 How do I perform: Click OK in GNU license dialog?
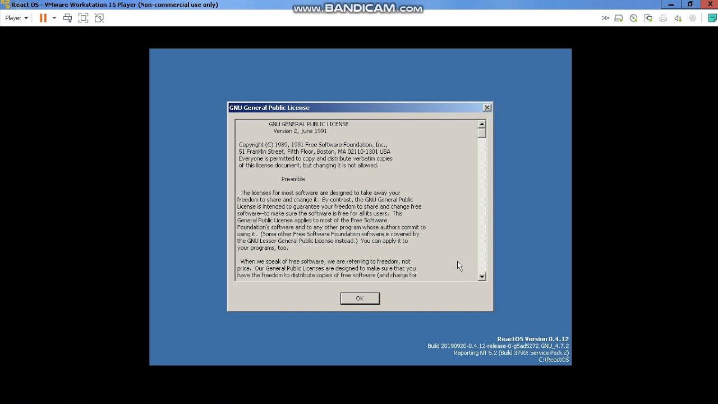click(360, 299)
